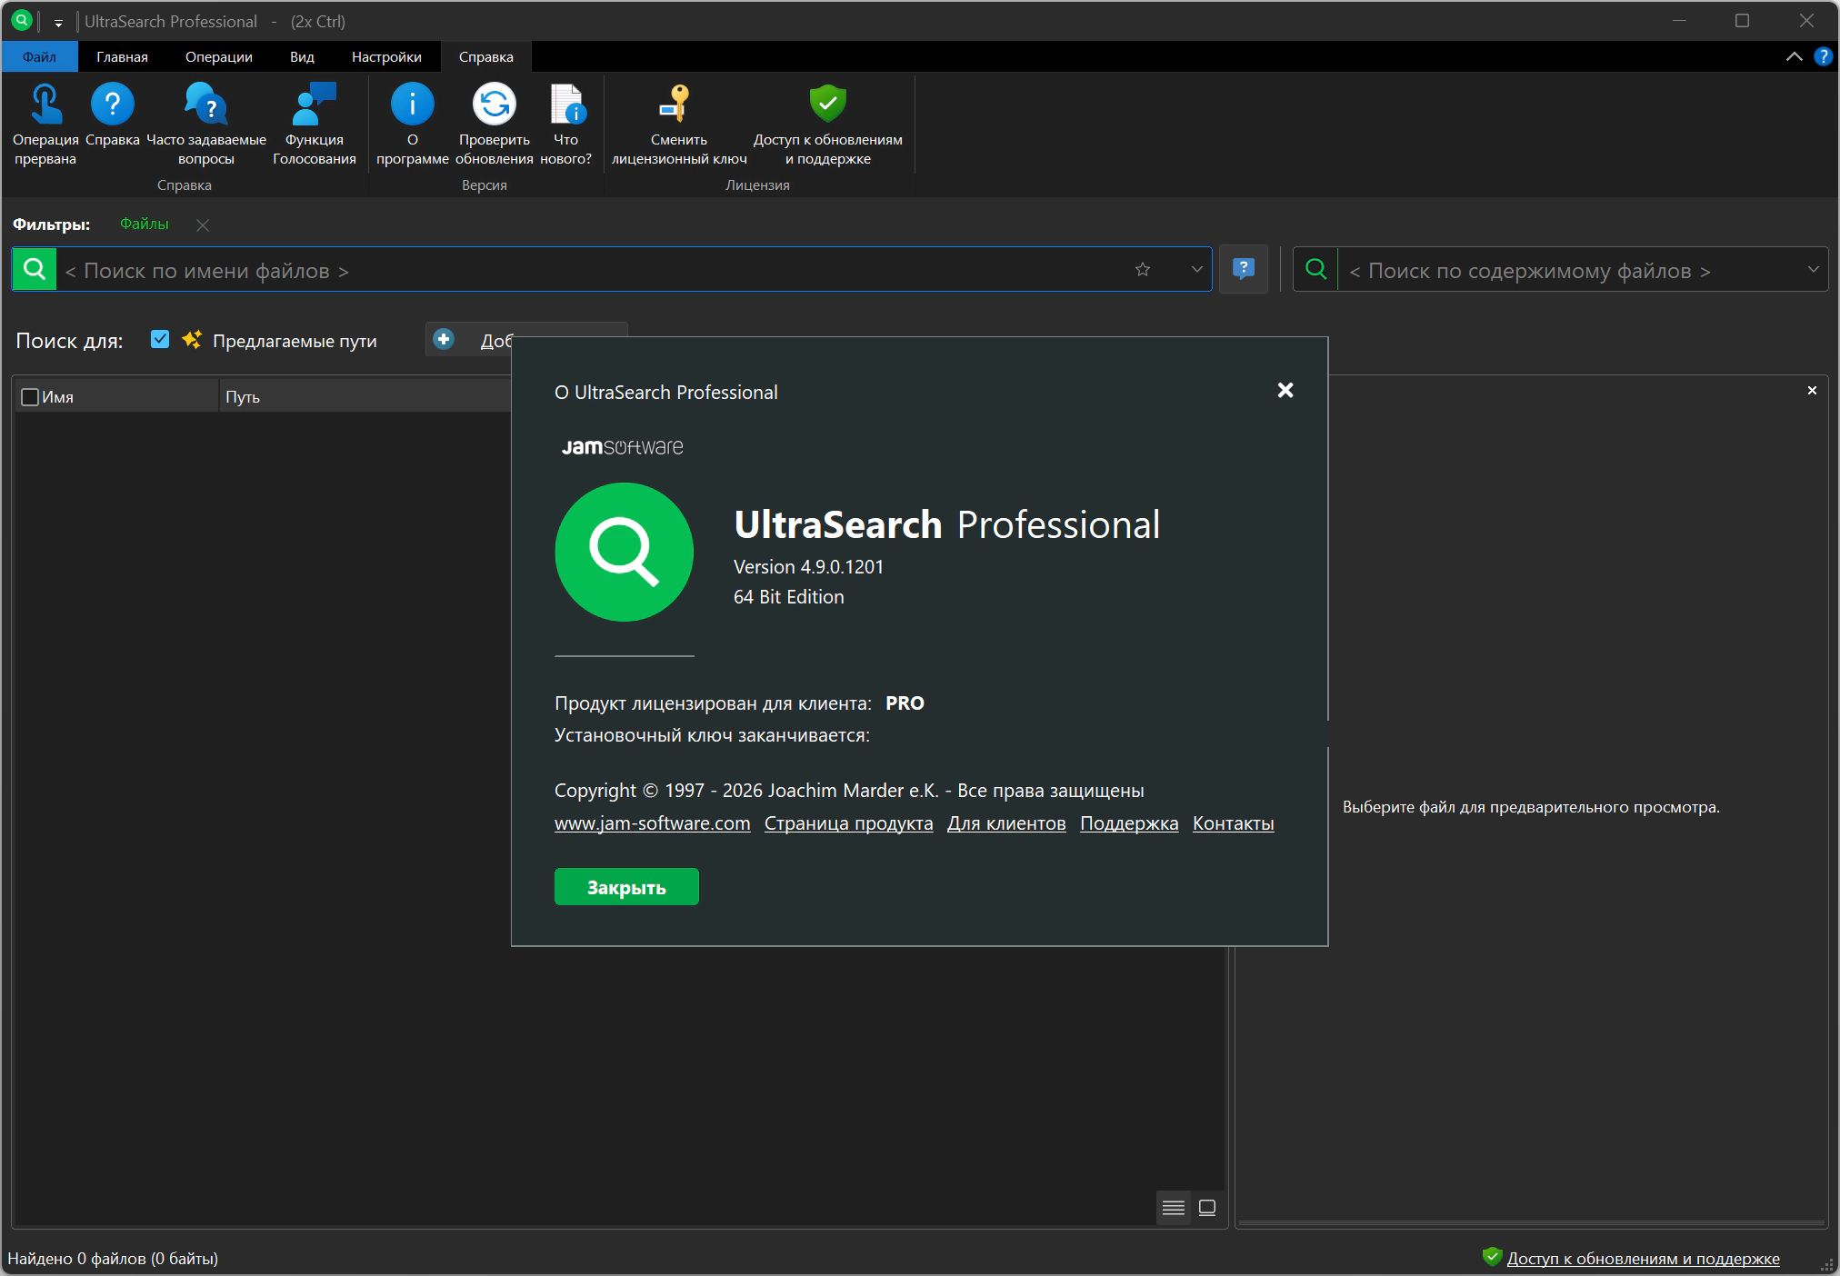Switch to the details list view toggle
The image size is (1840, 1276).
1173,1208
